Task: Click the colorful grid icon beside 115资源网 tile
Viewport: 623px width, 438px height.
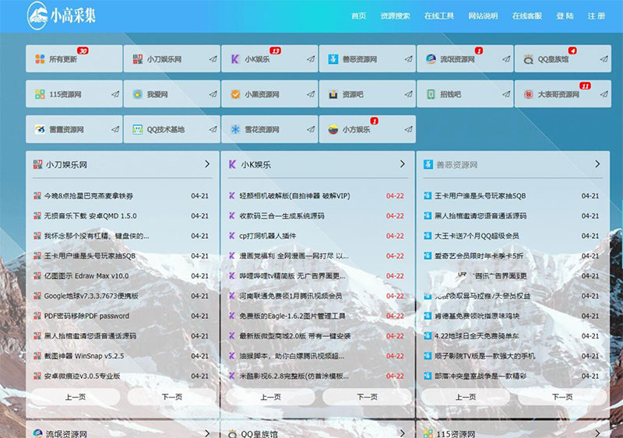Action: click(40, 94)
